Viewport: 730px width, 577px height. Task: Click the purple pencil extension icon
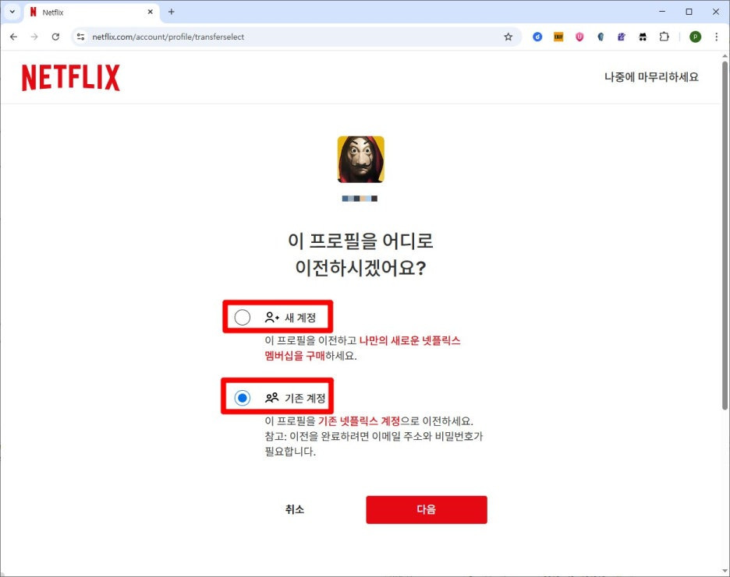coord(622,37)
